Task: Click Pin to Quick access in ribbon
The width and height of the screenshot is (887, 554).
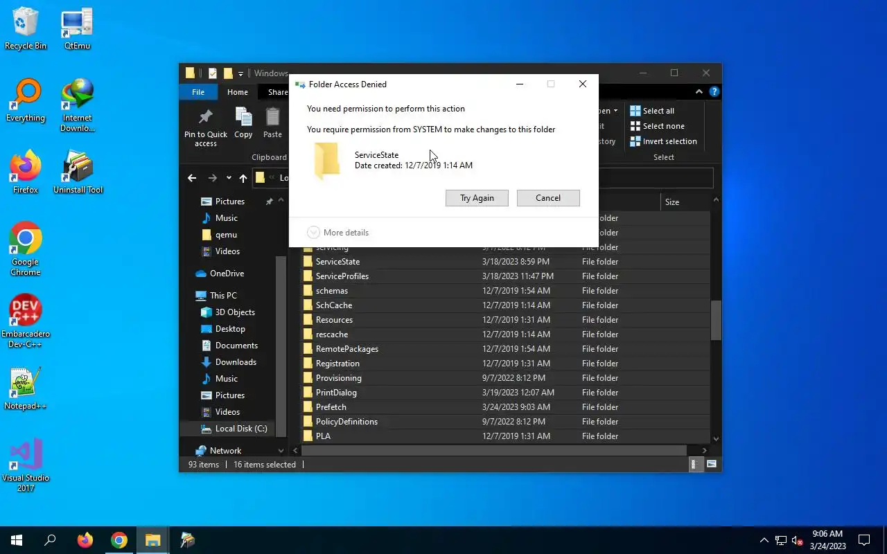Action: tap(206, 128)
